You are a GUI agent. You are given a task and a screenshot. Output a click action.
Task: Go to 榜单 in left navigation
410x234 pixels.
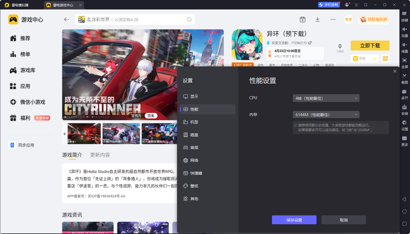[20, 54]
